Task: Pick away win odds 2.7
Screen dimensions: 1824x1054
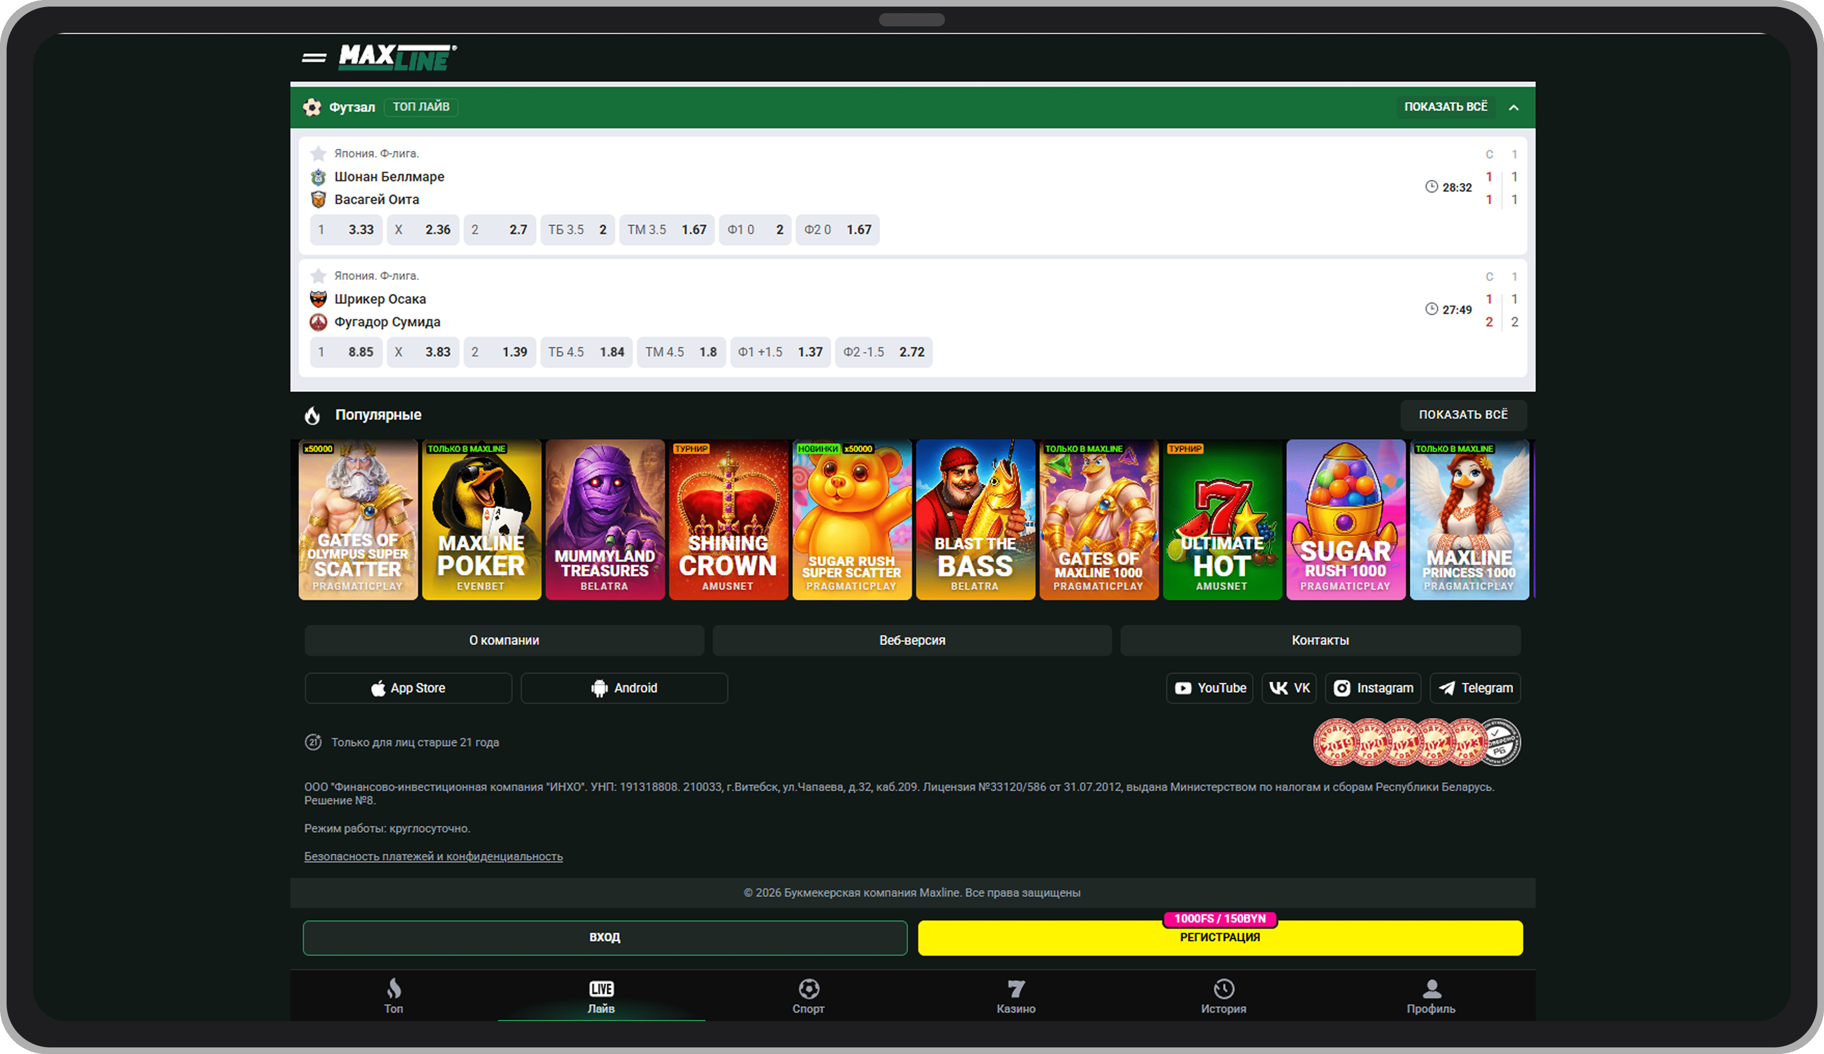Action: 500,230
